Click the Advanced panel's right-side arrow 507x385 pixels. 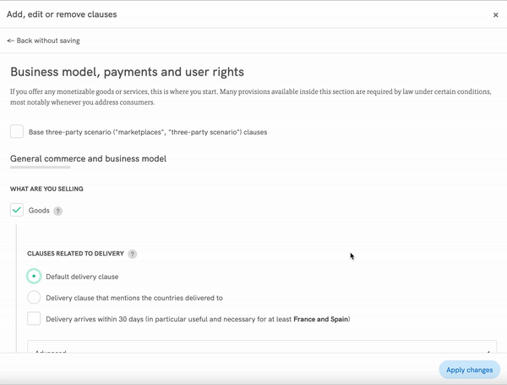(488, 350)
